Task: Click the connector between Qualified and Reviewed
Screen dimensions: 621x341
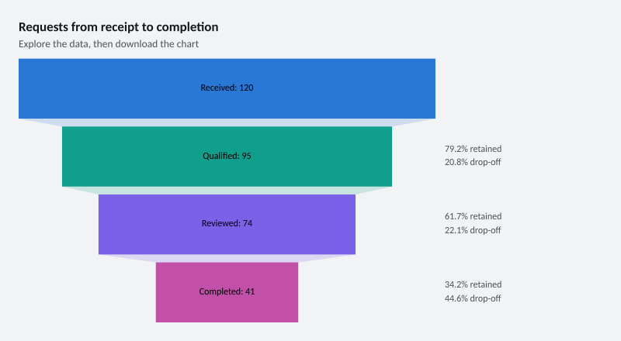Action: (227, 191)
